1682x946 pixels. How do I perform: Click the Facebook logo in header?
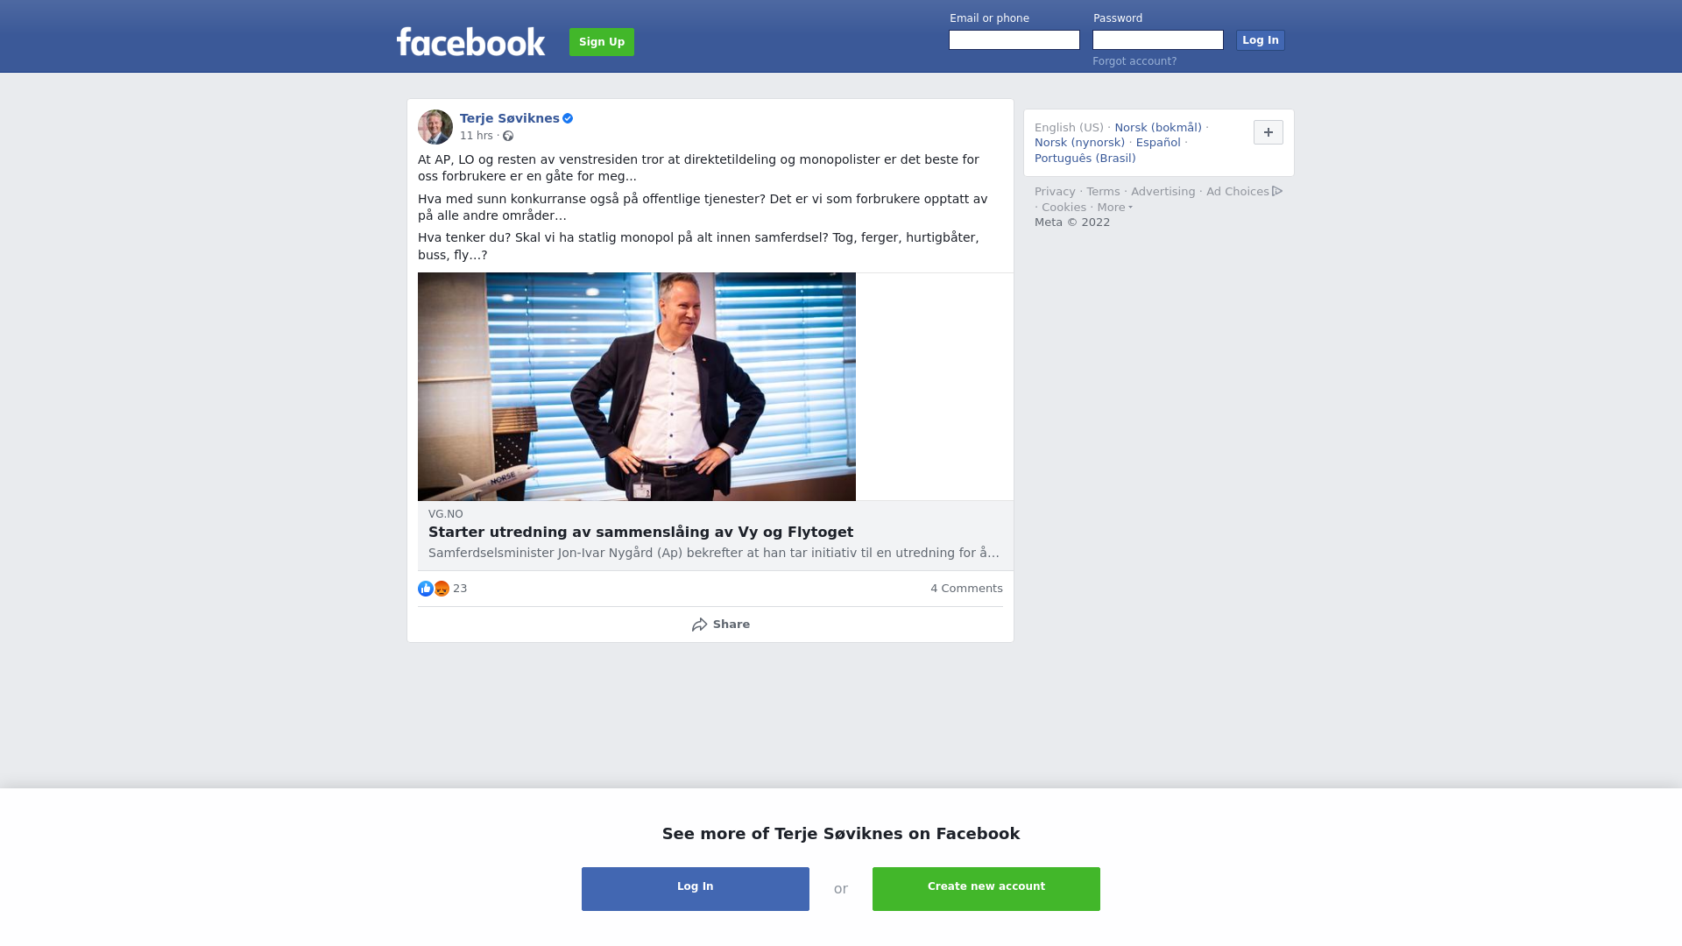(x=470, y=41)
